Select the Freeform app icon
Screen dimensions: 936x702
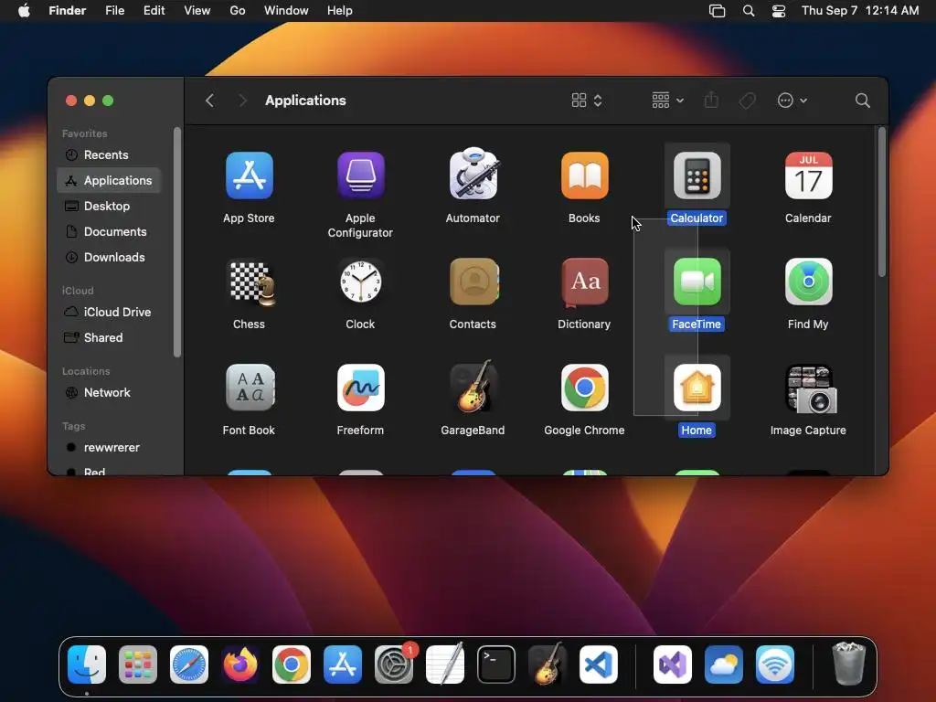[360, 388]
